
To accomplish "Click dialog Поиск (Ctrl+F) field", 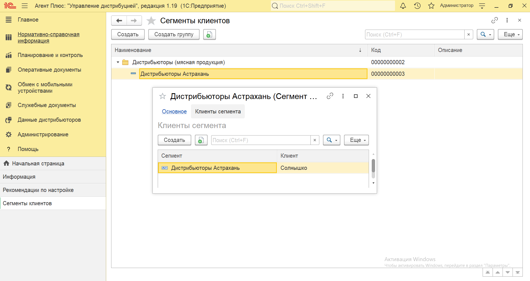I will click(x=261, y=140).
